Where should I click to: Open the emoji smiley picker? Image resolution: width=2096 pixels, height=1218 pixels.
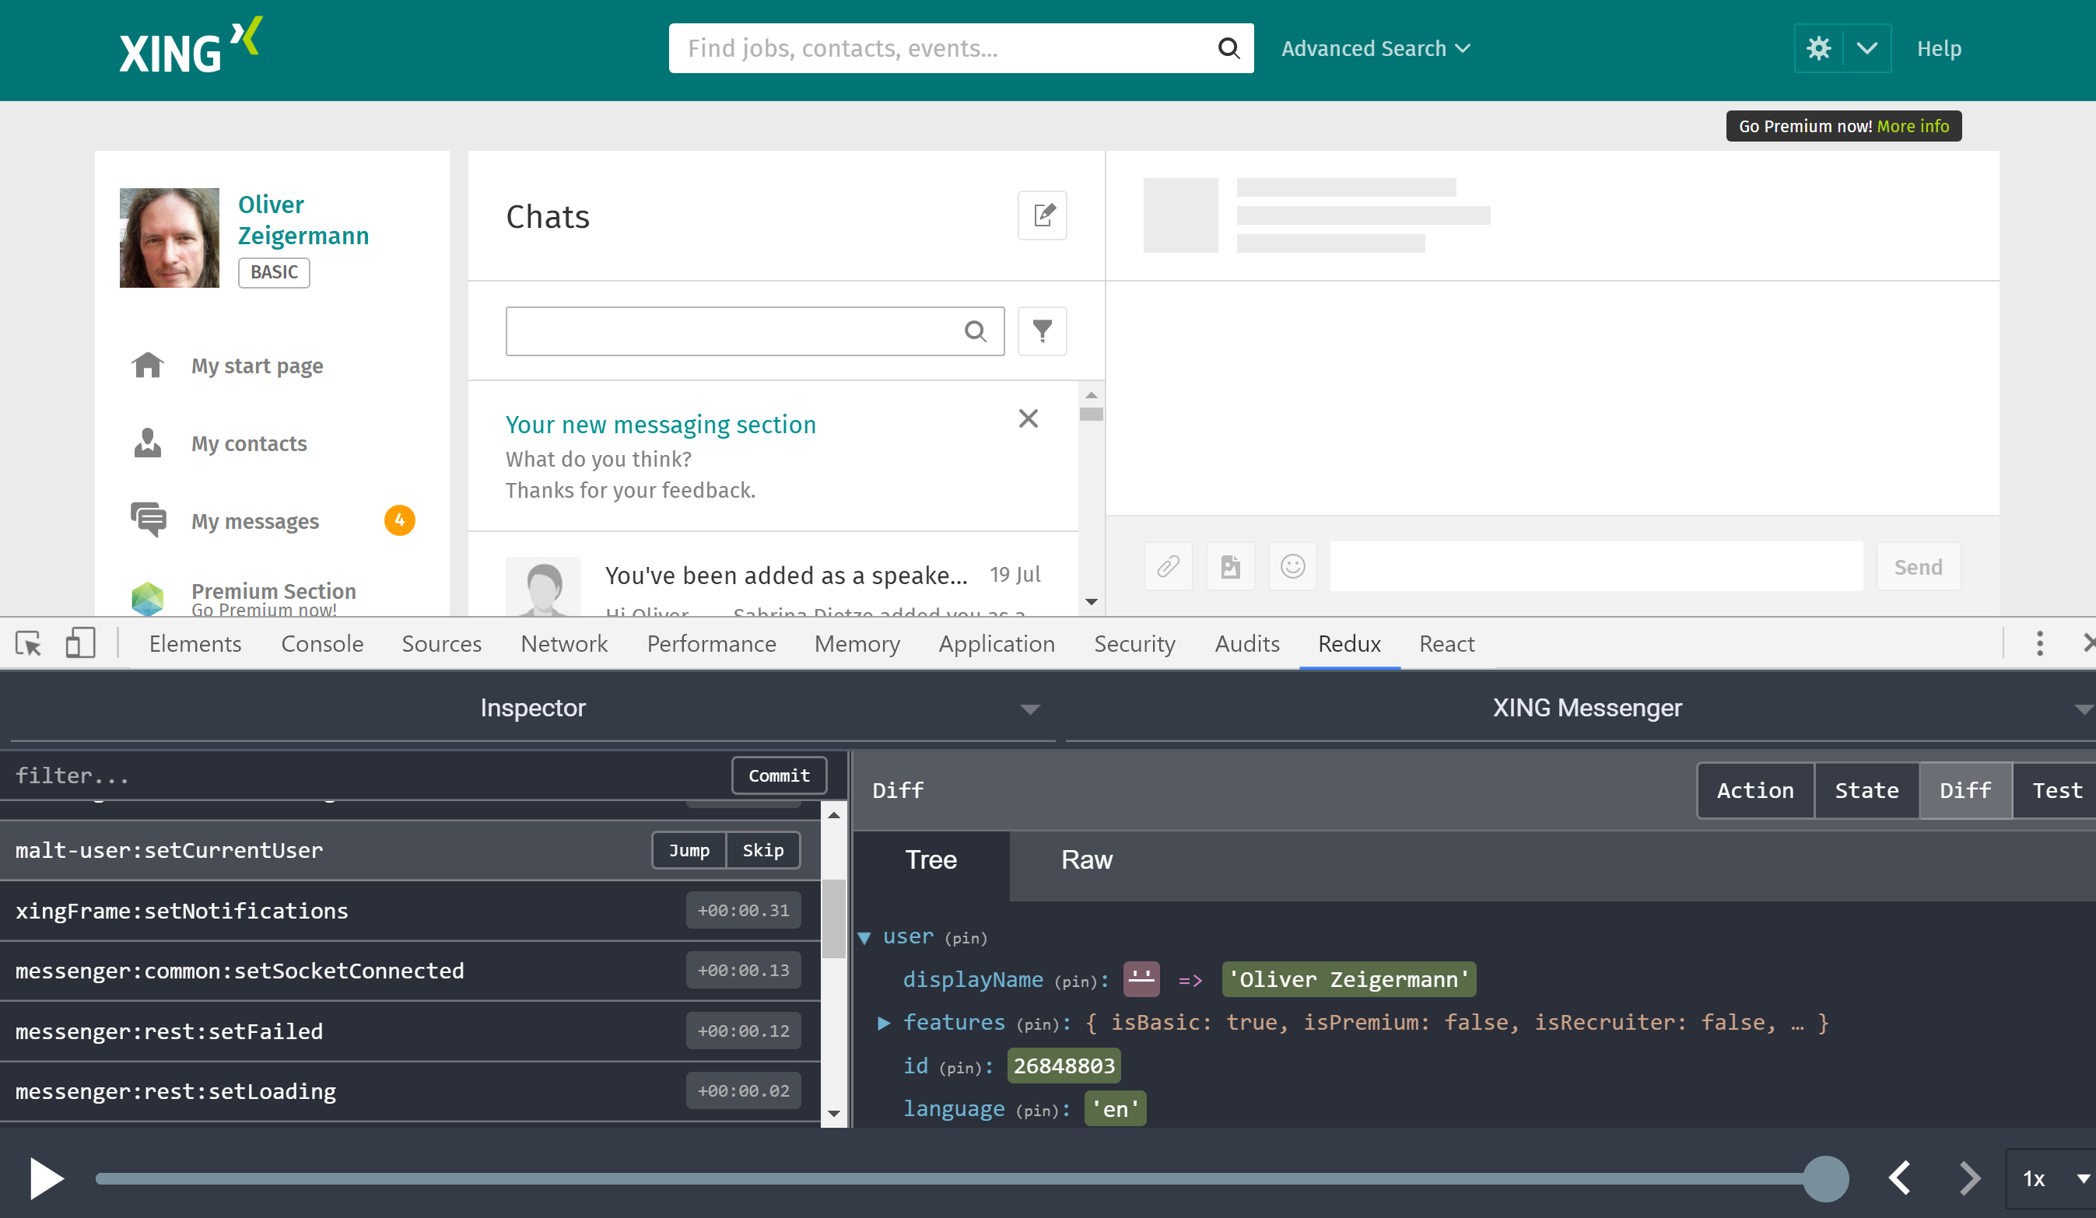tap(1292, 566)
